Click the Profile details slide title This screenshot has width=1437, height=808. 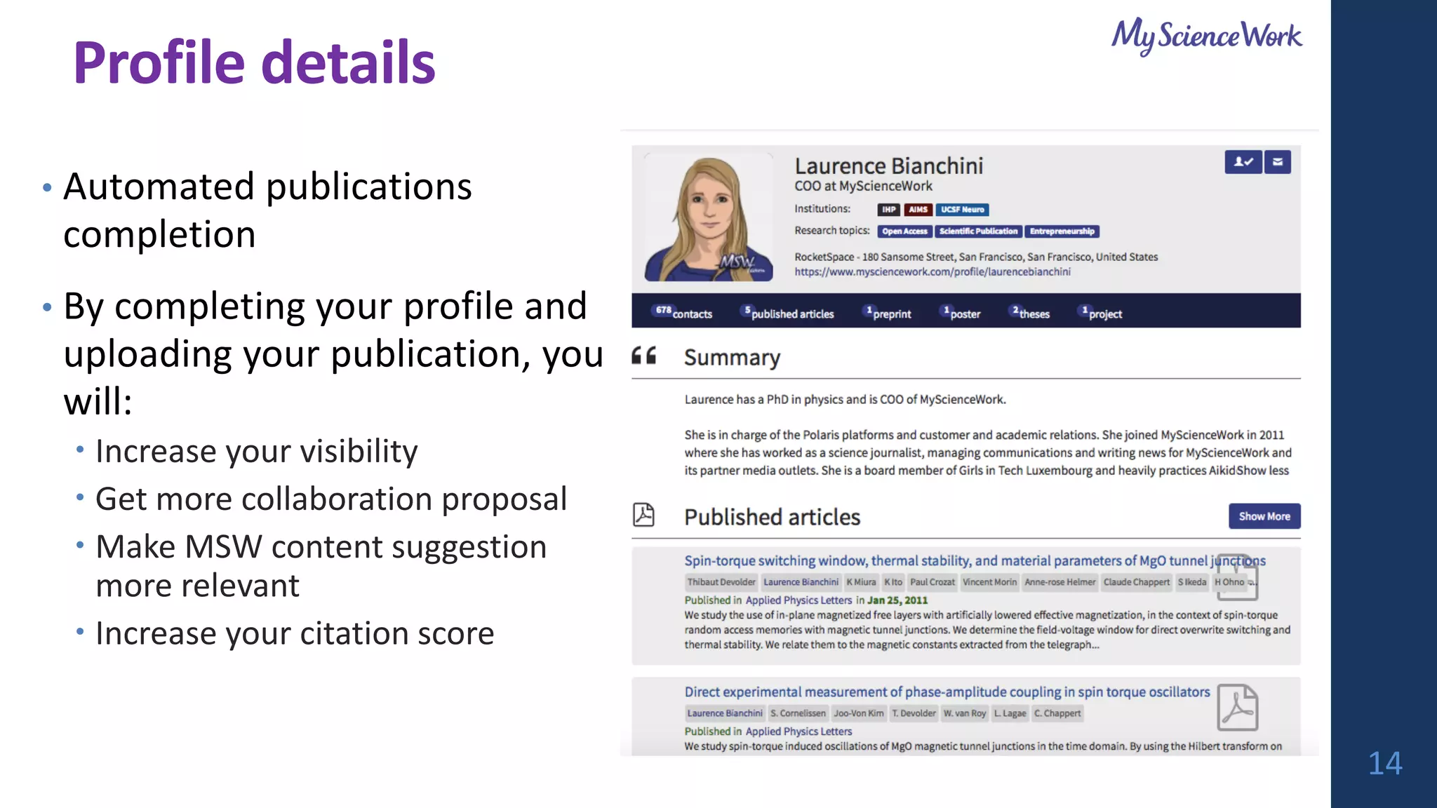coord(254,62)
